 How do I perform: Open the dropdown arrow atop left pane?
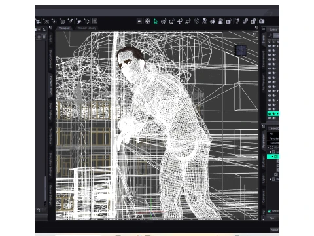click(x=39, y=29)
